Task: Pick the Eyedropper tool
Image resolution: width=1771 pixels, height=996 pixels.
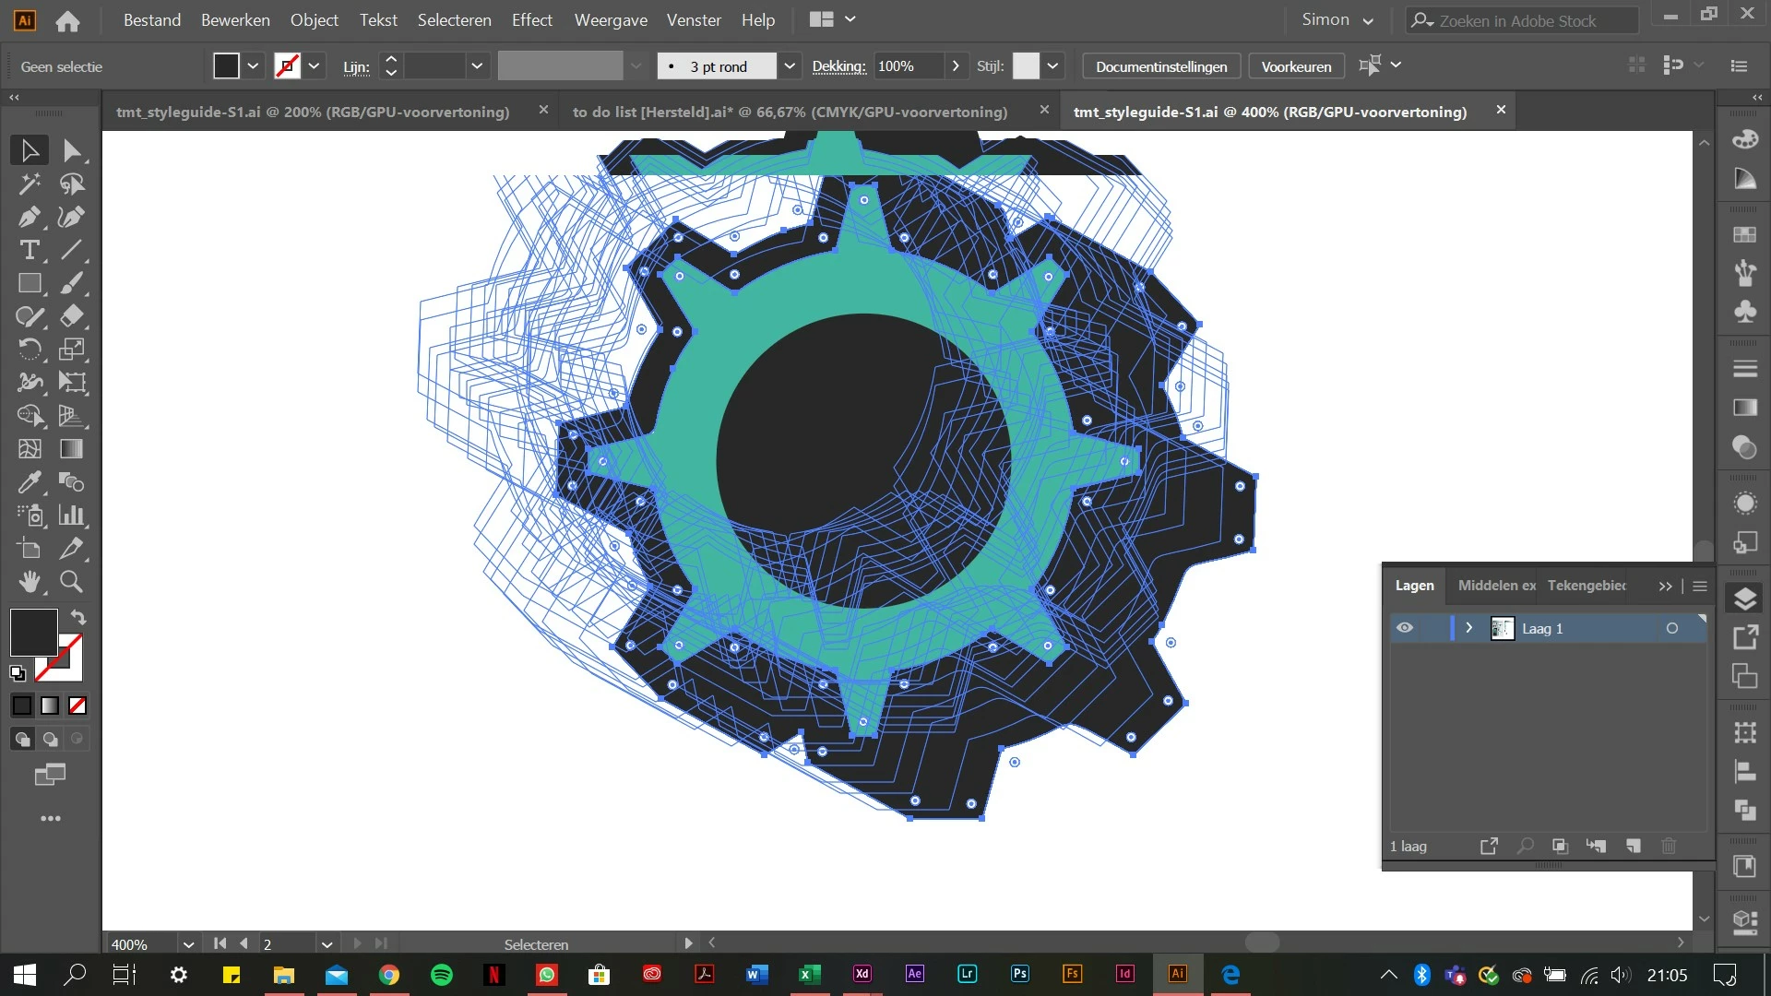Action: [x=29, y=482]
